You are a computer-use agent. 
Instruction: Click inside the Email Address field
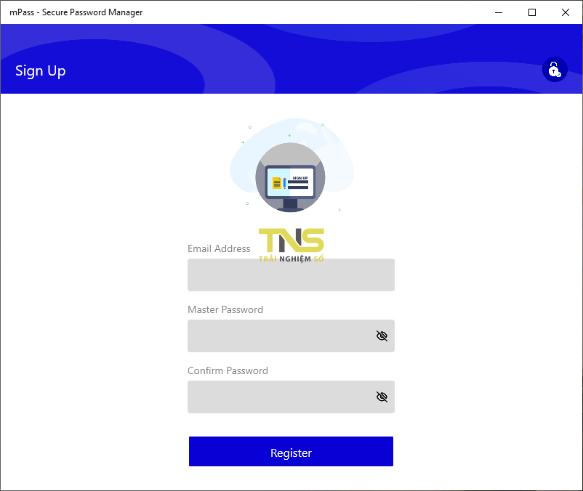(291, 275)
